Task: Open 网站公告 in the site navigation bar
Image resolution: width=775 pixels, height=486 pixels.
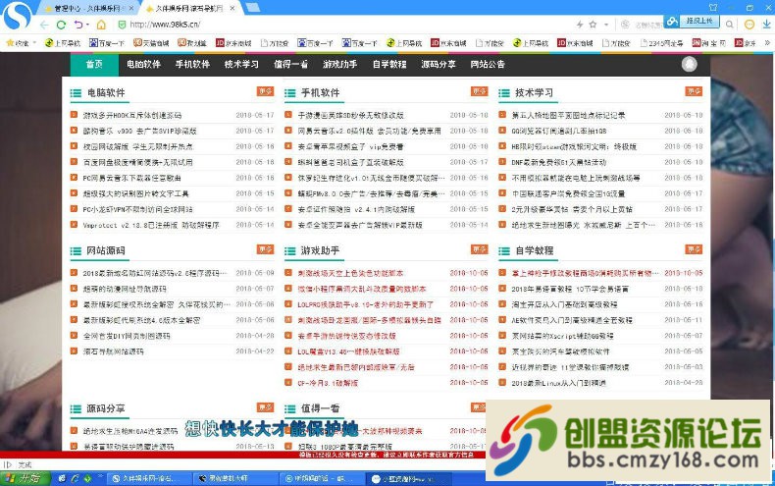Action: point(488,65)
